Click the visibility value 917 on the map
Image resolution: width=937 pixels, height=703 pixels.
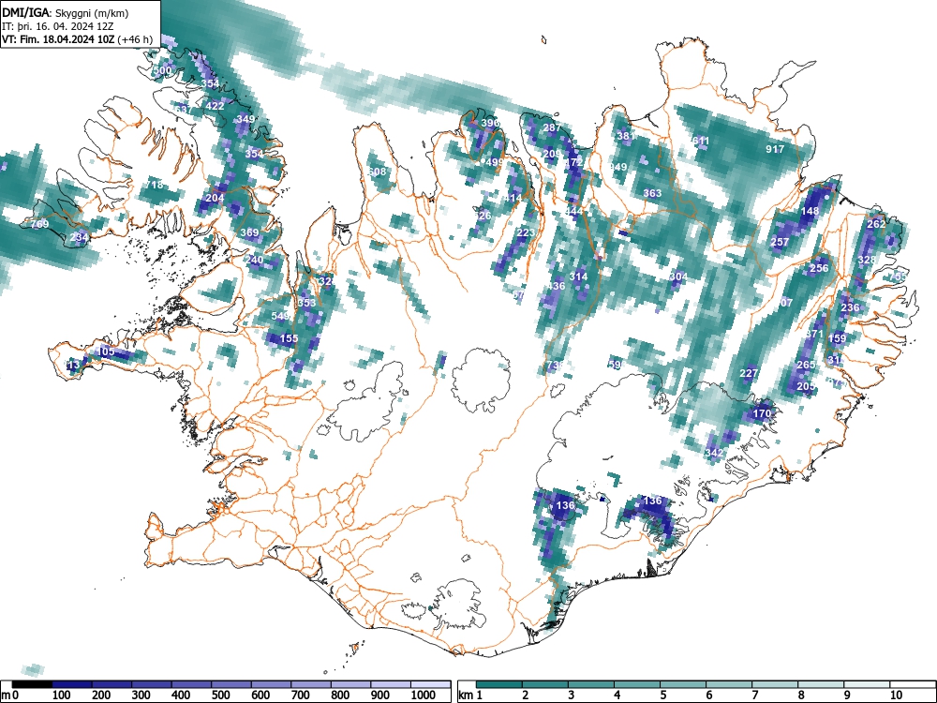pos(775,149)
